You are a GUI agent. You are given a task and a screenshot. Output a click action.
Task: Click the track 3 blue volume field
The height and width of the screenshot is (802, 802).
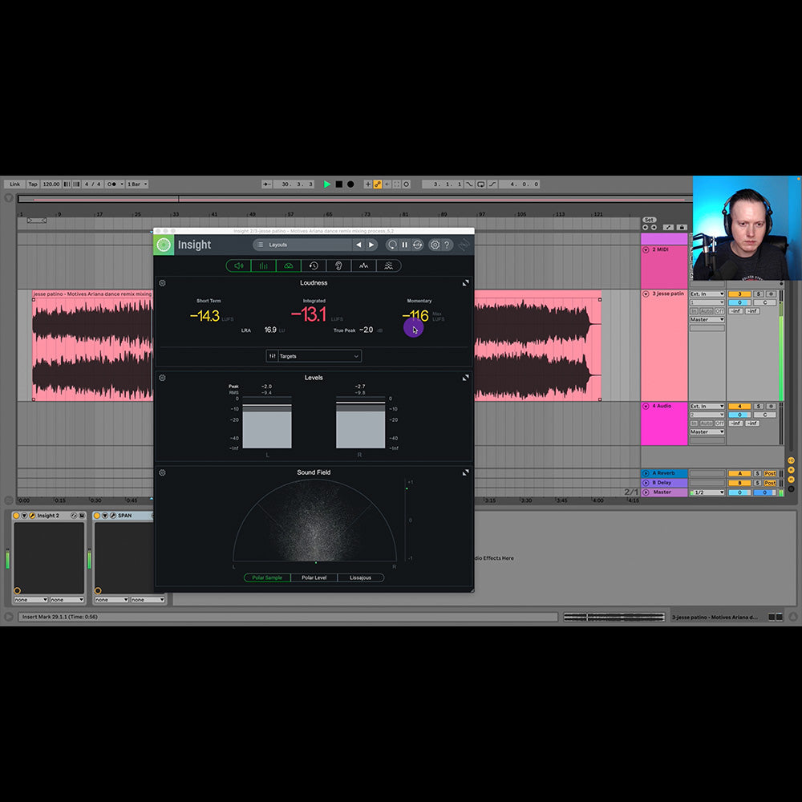click(x=739, y=303)
